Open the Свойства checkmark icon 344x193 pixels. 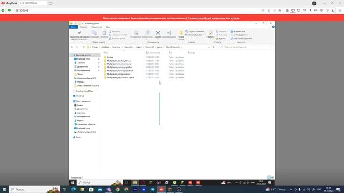tap(211, 33)
